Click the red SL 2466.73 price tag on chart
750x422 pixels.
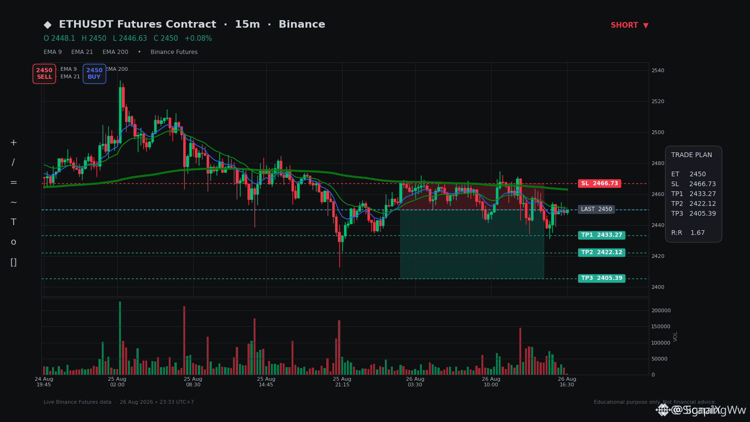tap(600, 183)
